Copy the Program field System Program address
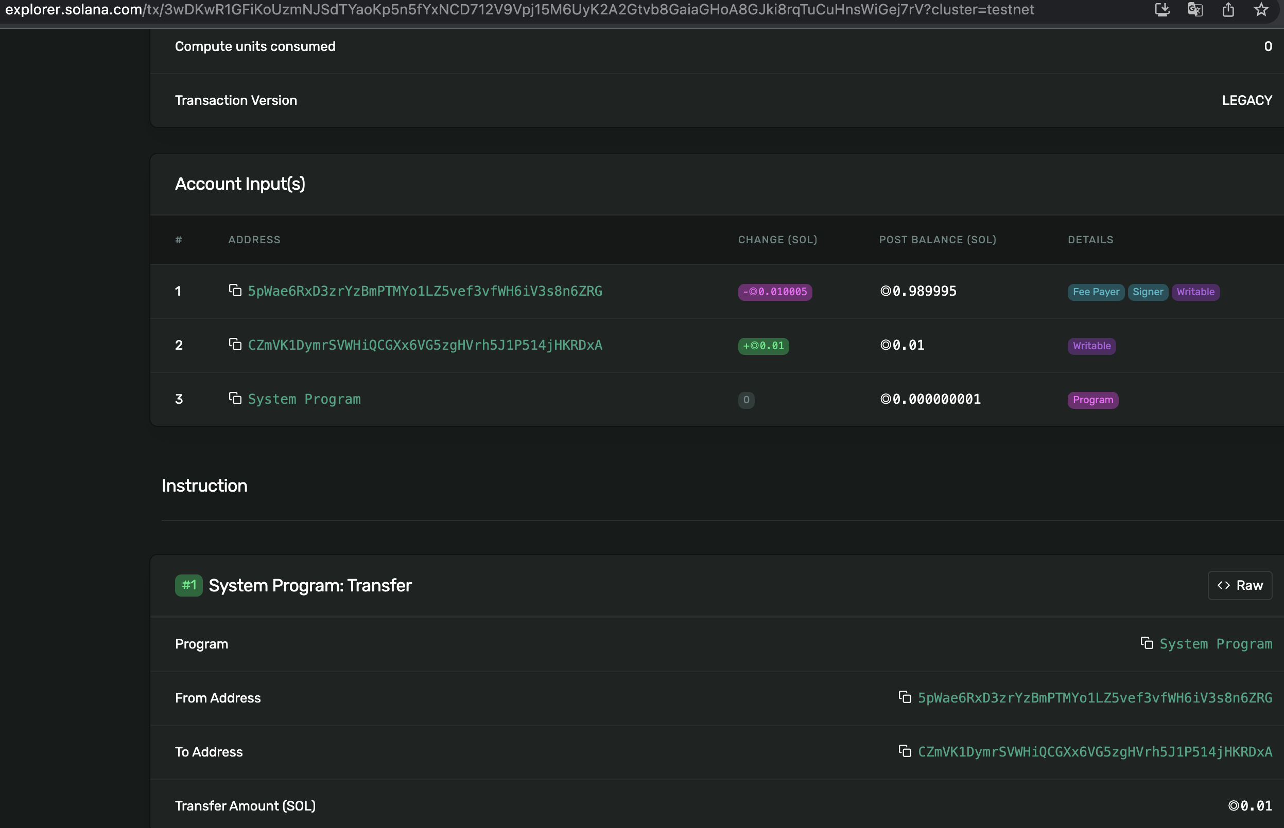 1146,643
